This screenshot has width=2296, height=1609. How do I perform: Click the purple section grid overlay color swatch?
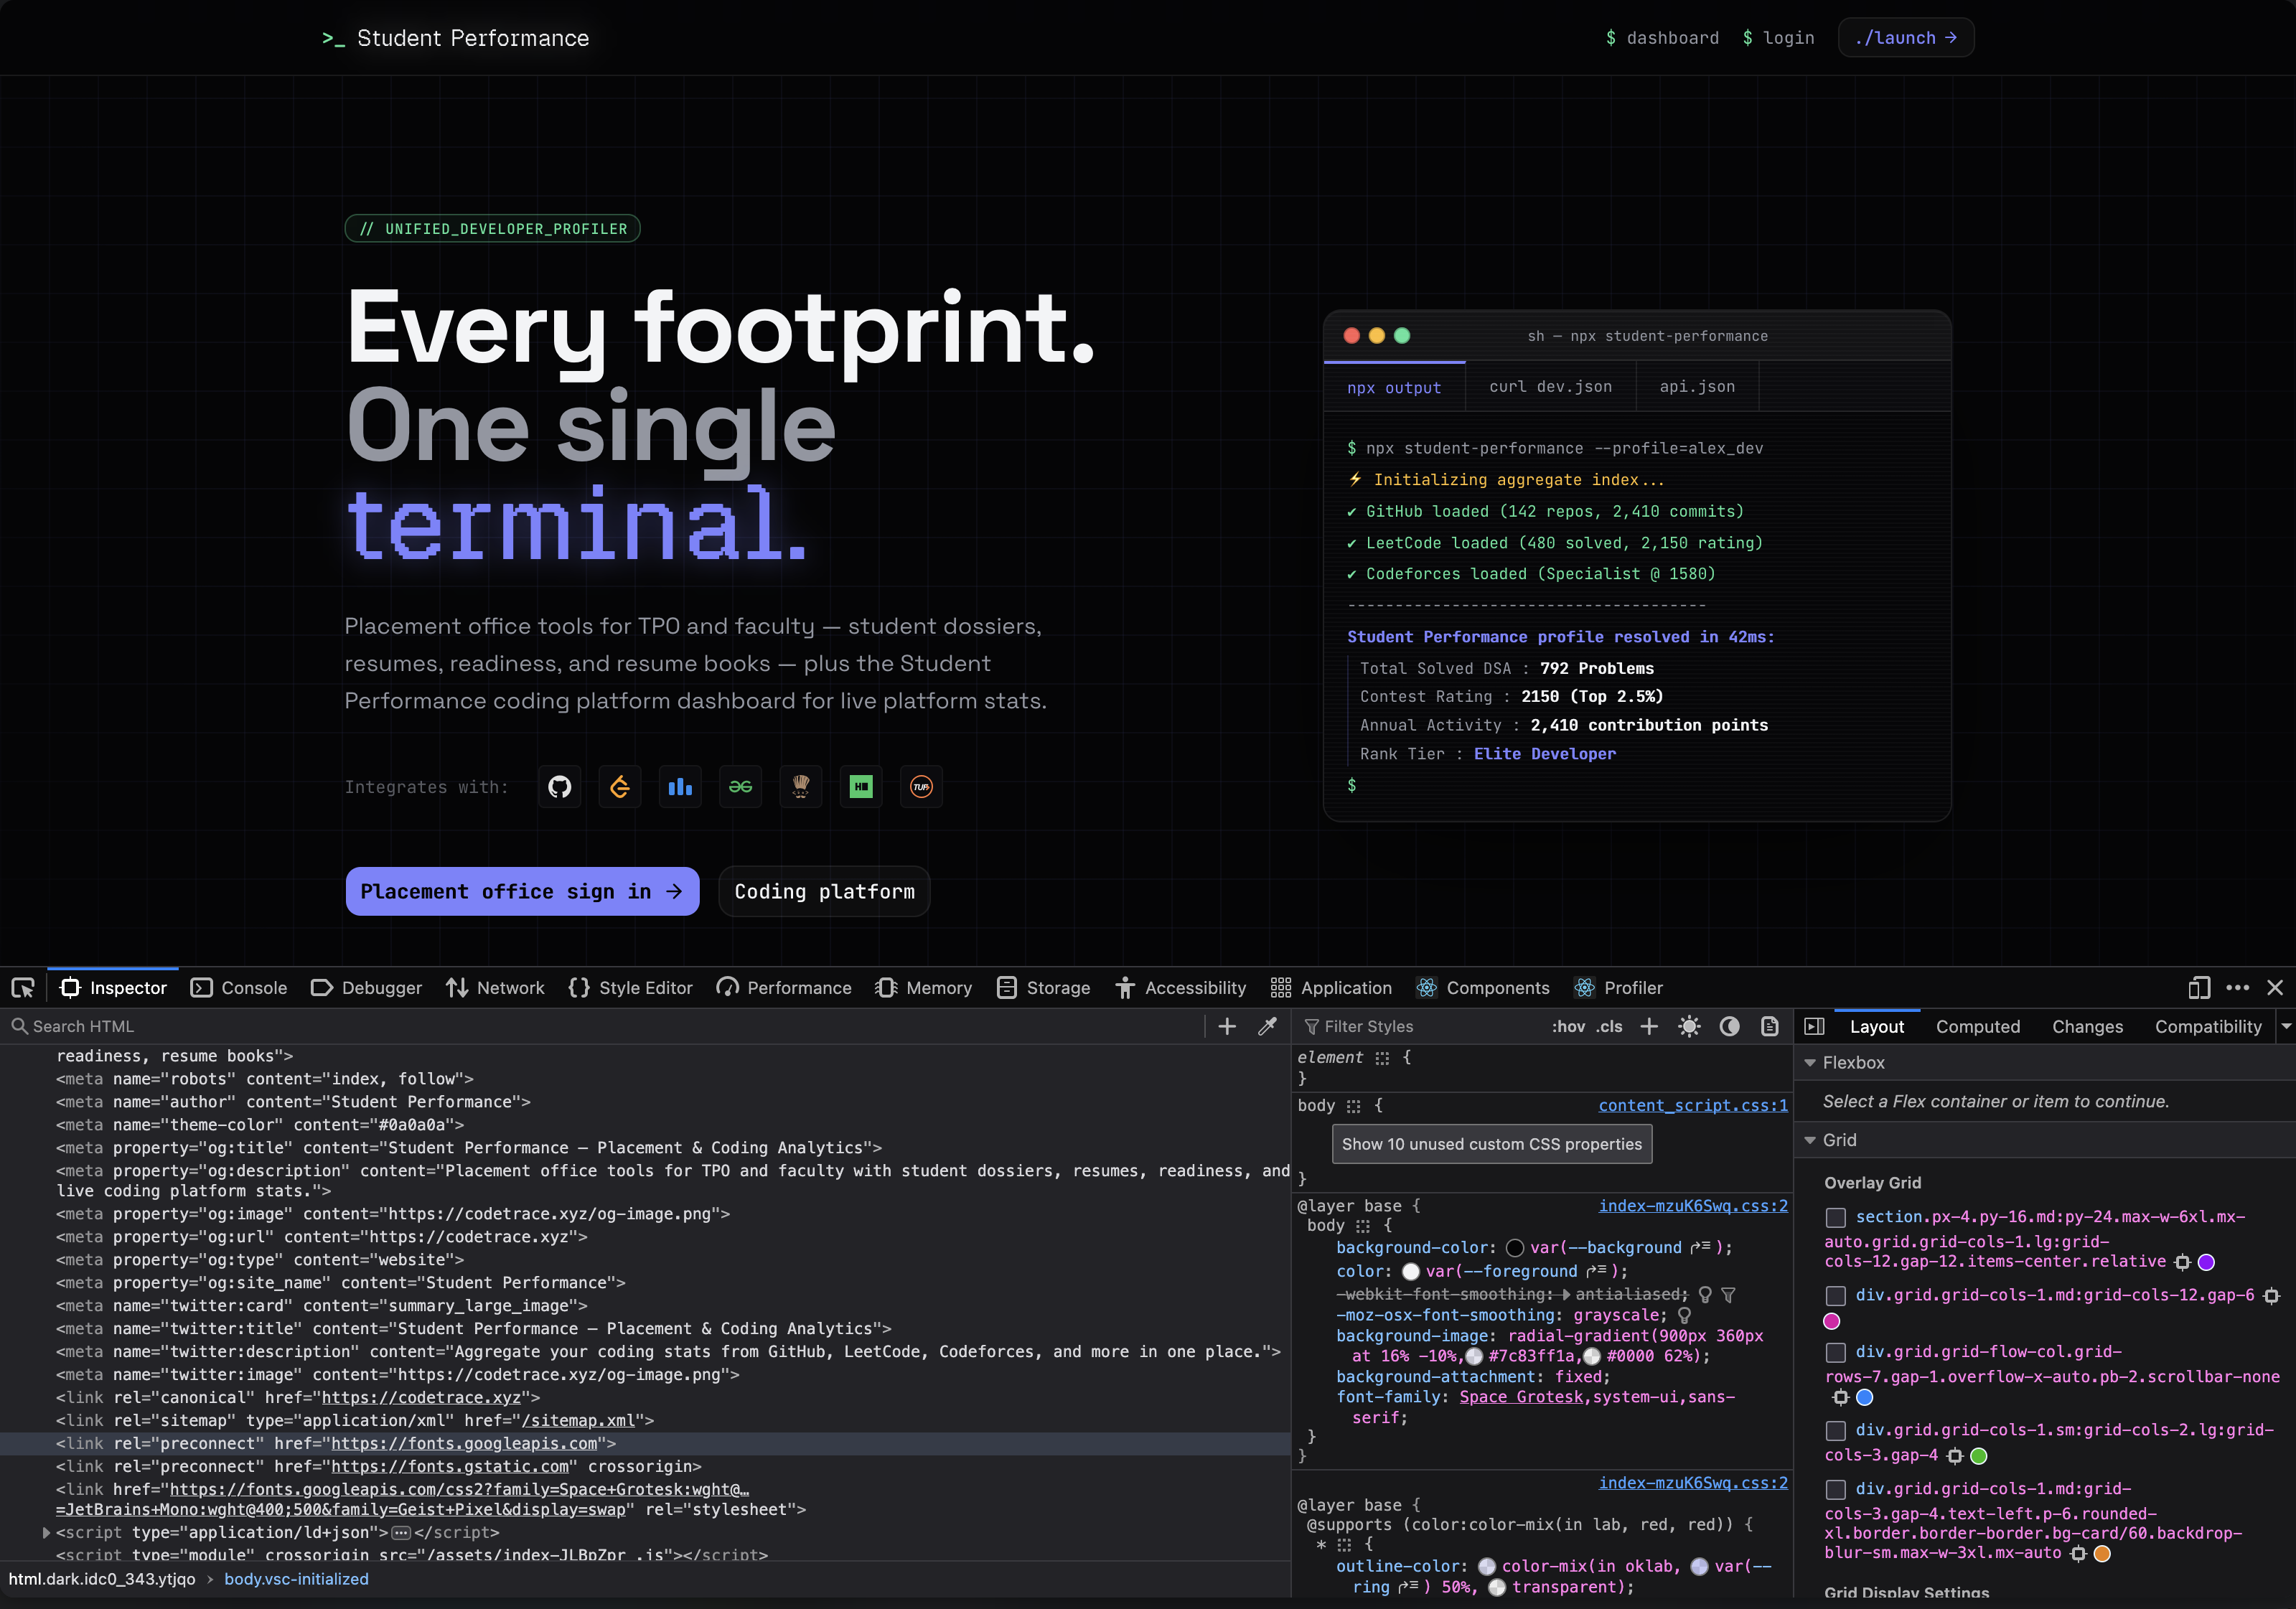coord(2206,1262)
